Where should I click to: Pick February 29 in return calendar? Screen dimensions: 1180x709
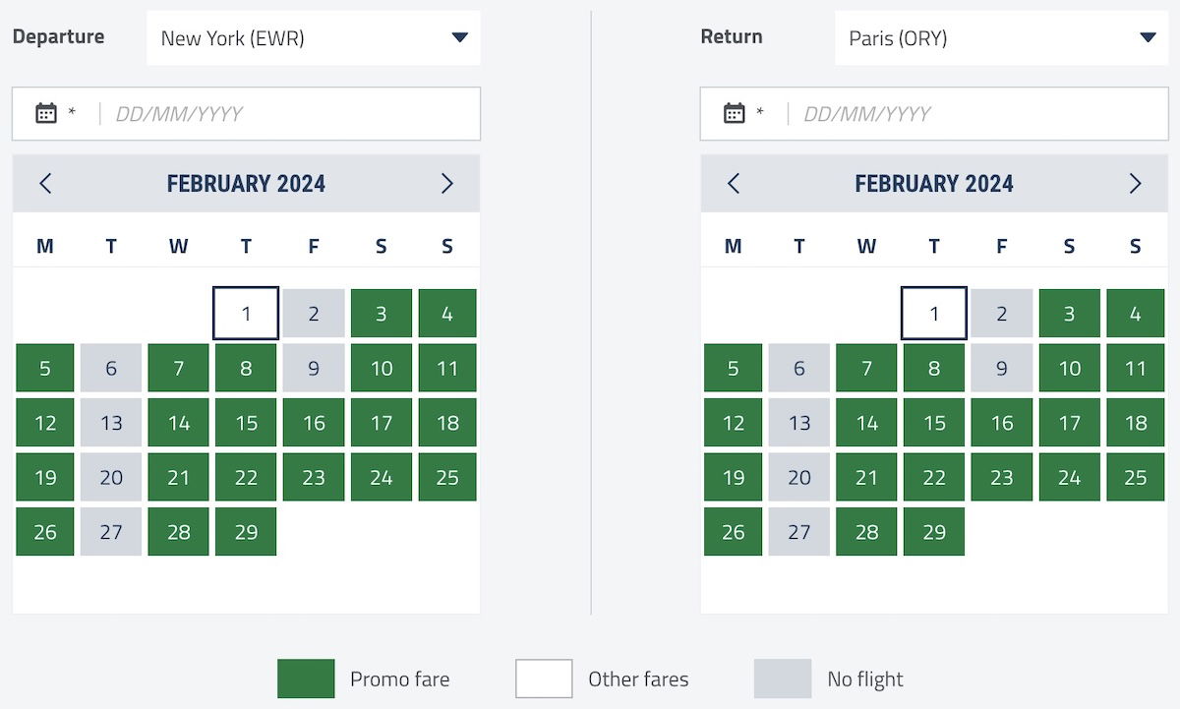point(934,532)
